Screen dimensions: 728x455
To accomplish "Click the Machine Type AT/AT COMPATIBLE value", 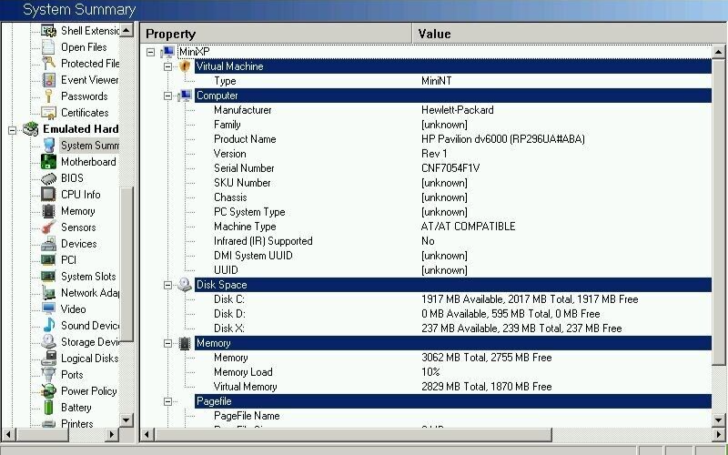I will tap(468, 227).
